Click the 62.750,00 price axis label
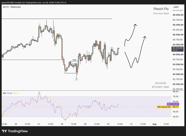 click(x=178, y=79)
